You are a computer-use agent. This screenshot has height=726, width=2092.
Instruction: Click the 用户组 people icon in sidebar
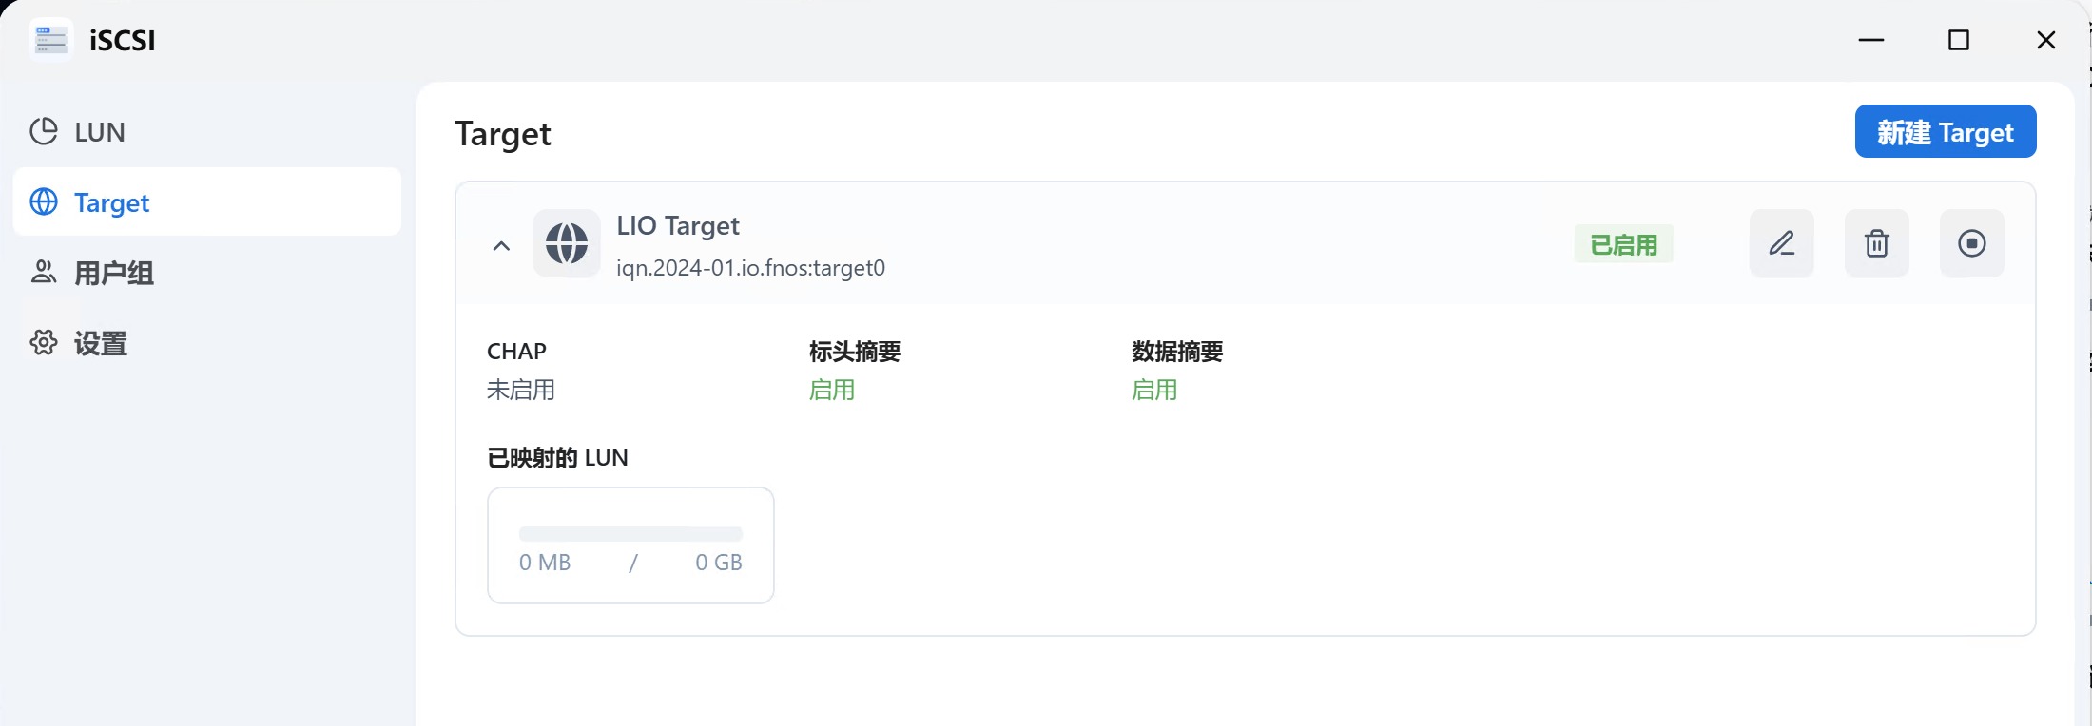(x=44, y=272)
